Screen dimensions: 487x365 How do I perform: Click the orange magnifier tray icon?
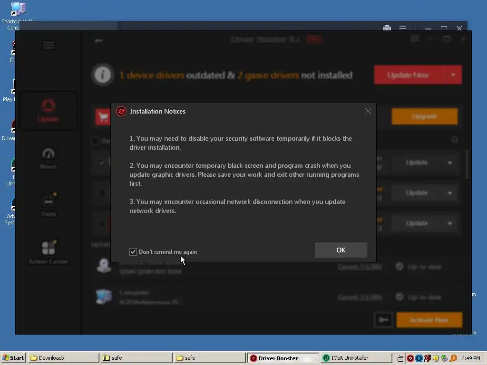pyautogui.click(x=453, y=358)
